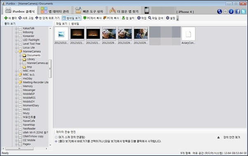Select LED Flashlight in folder tree
The image size is (248, 156).
point(31,40)
